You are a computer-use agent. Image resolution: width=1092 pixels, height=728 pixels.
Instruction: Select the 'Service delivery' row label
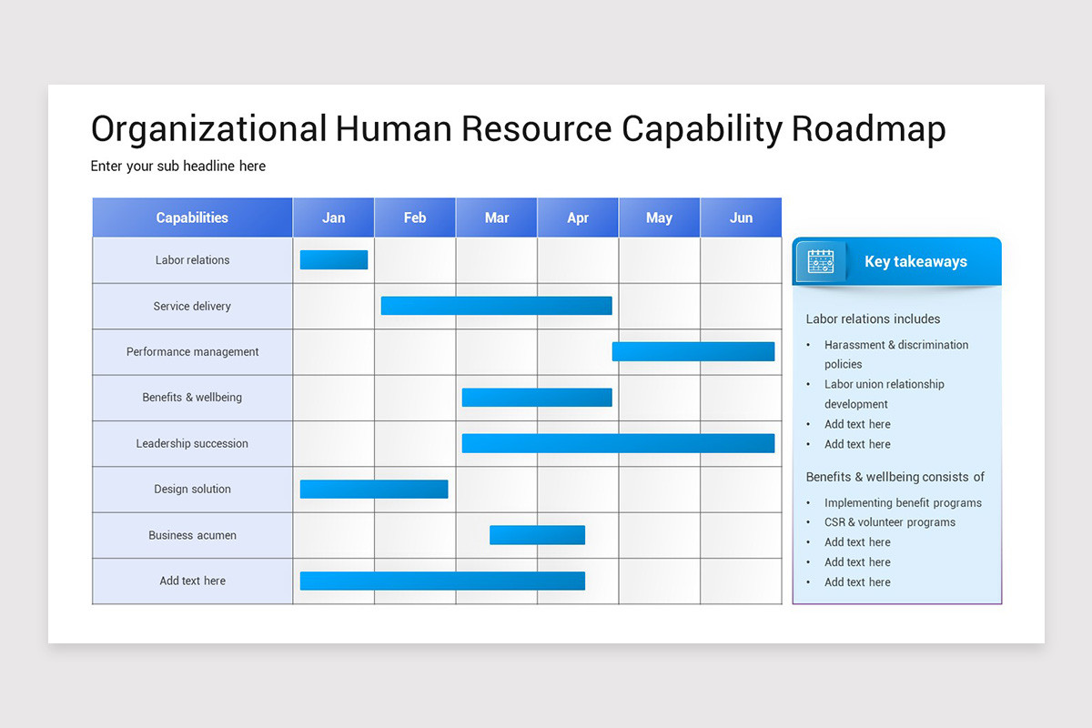point(192,306)
